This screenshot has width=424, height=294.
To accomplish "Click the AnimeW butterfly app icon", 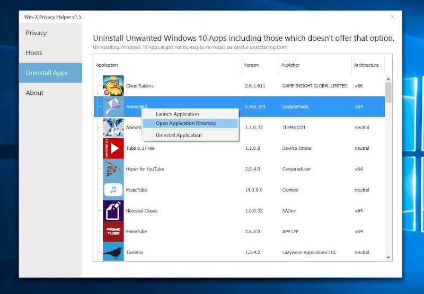I will [x=113, y=127].
